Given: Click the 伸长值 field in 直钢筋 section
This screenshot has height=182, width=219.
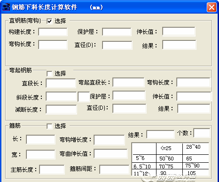Looking at the screenshot, I should [179, 31].
